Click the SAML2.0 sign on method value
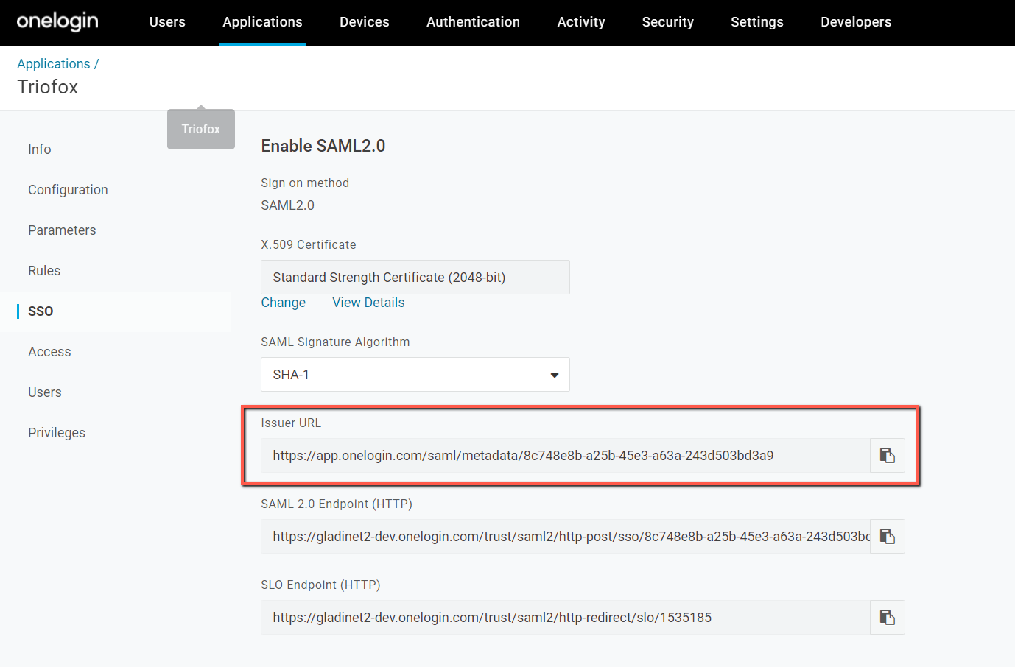 (288, 205)
